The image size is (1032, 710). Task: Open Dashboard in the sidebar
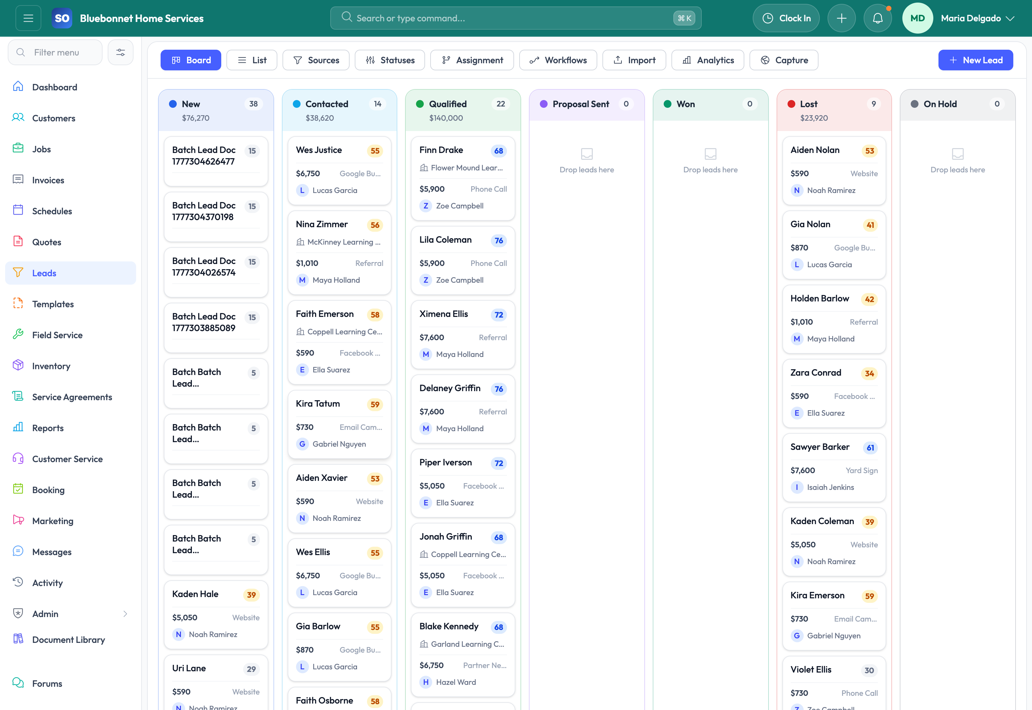[x=71, y=87]
